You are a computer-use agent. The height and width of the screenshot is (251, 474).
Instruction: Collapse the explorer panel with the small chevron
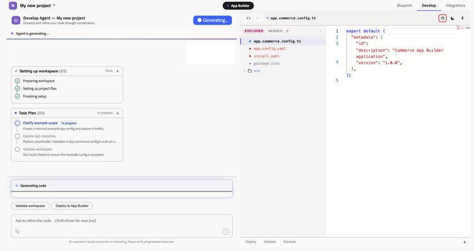click(320, 31)
